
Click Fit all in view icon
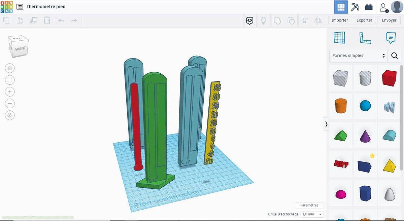tap(10, 80)
